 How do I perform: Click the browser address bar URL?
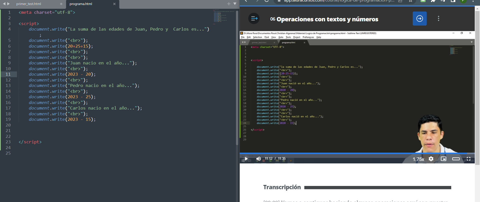point(339,1)
